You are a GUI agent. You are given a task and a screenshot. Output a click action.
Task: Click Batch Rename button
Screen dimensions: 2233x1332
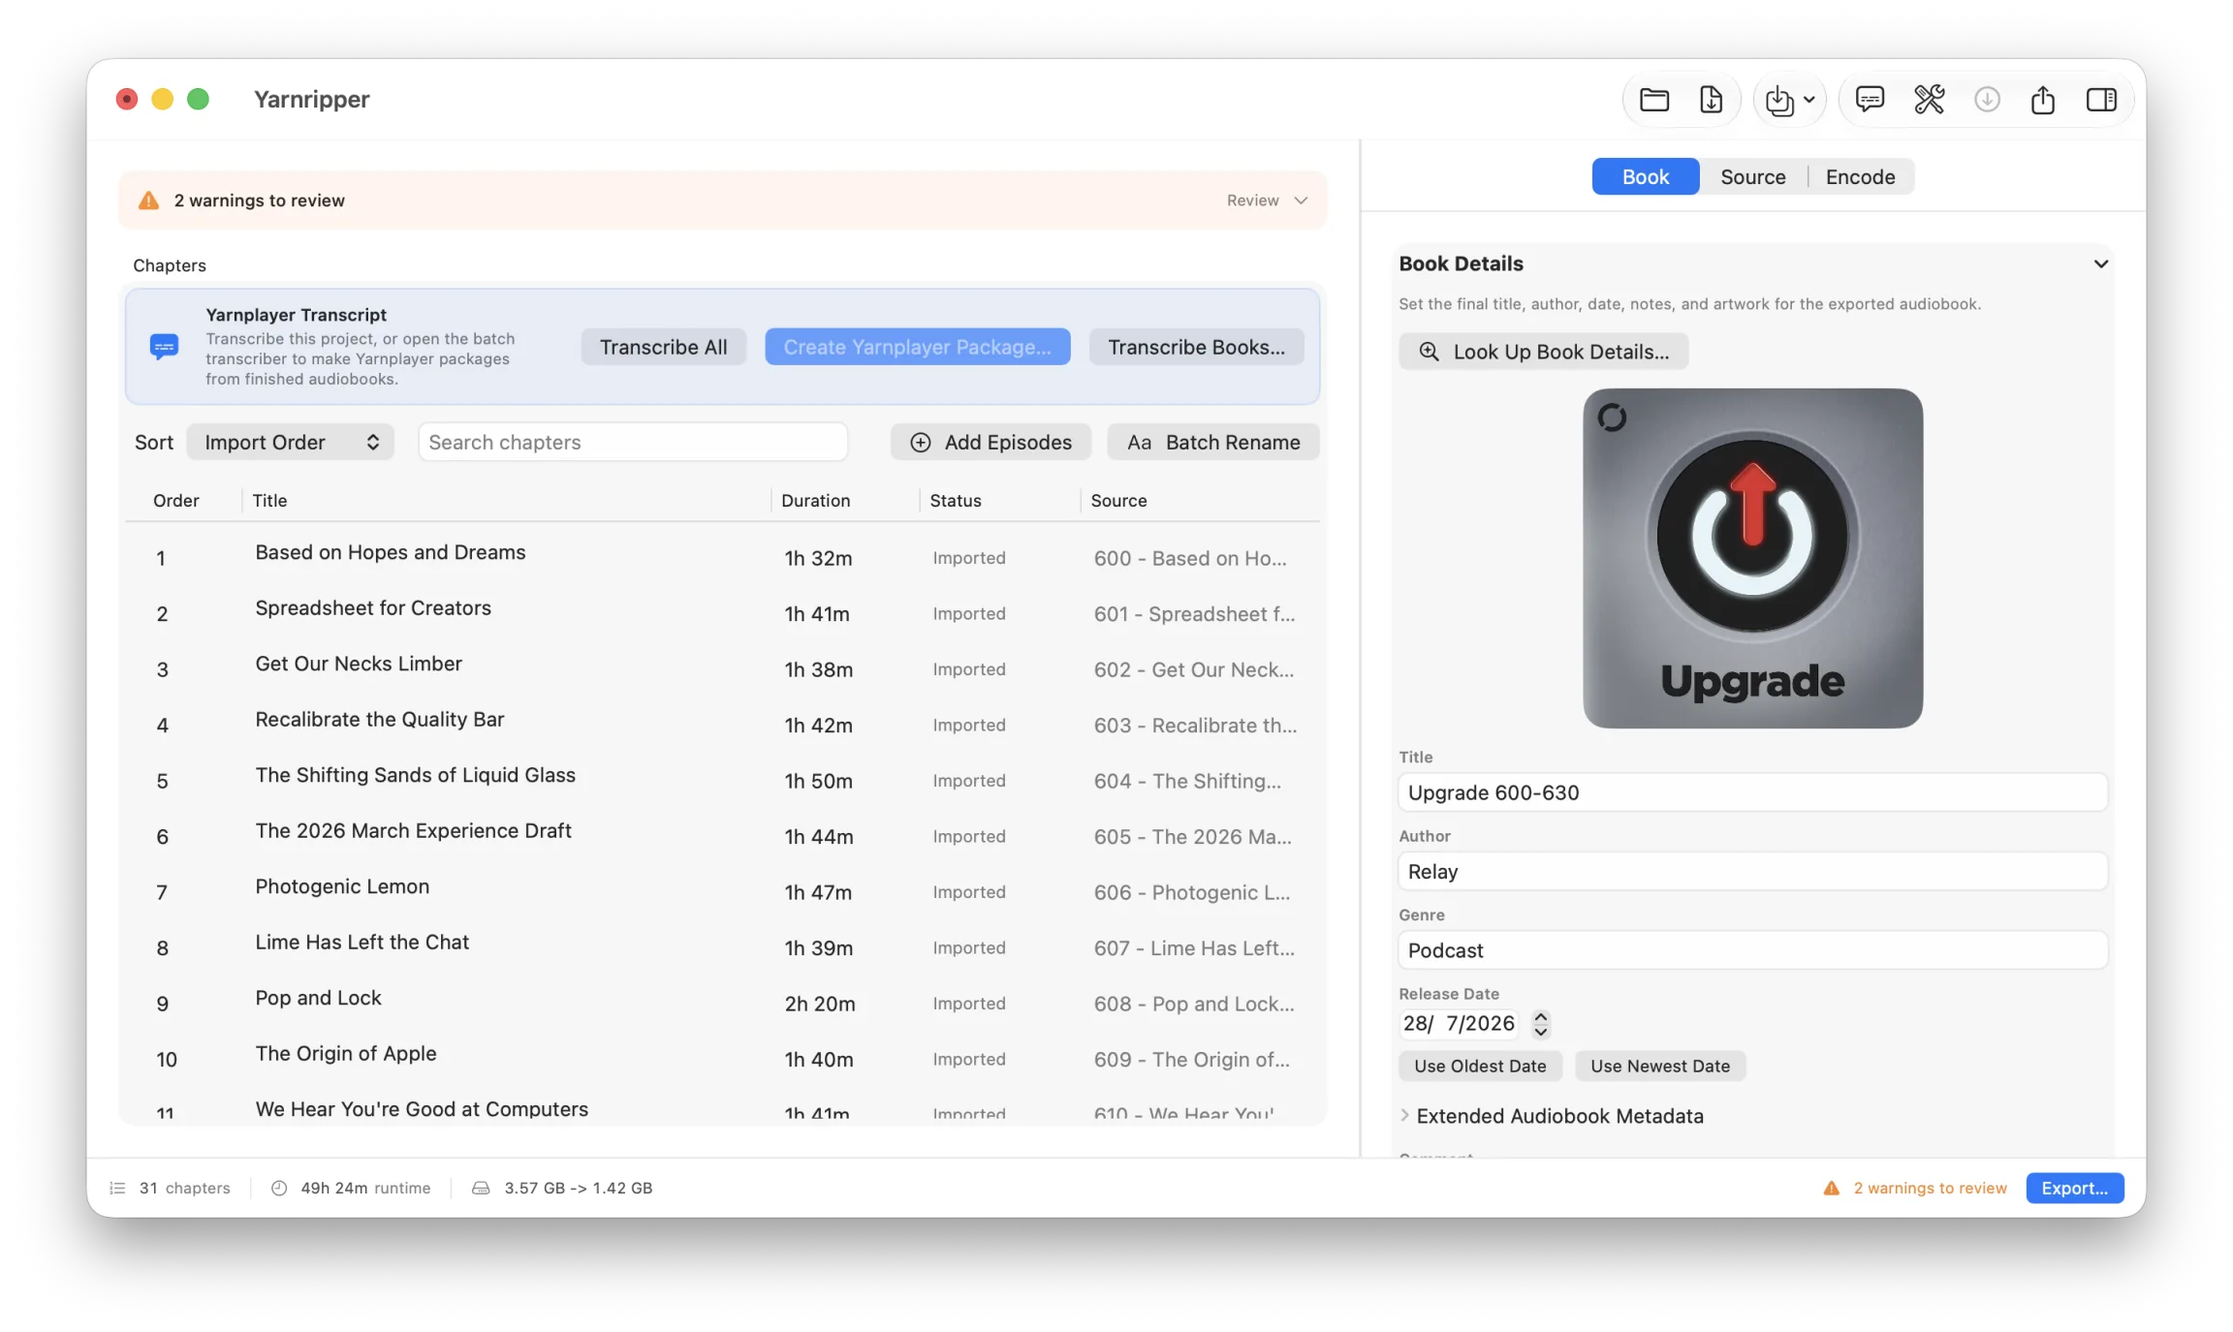(1213, 442)
